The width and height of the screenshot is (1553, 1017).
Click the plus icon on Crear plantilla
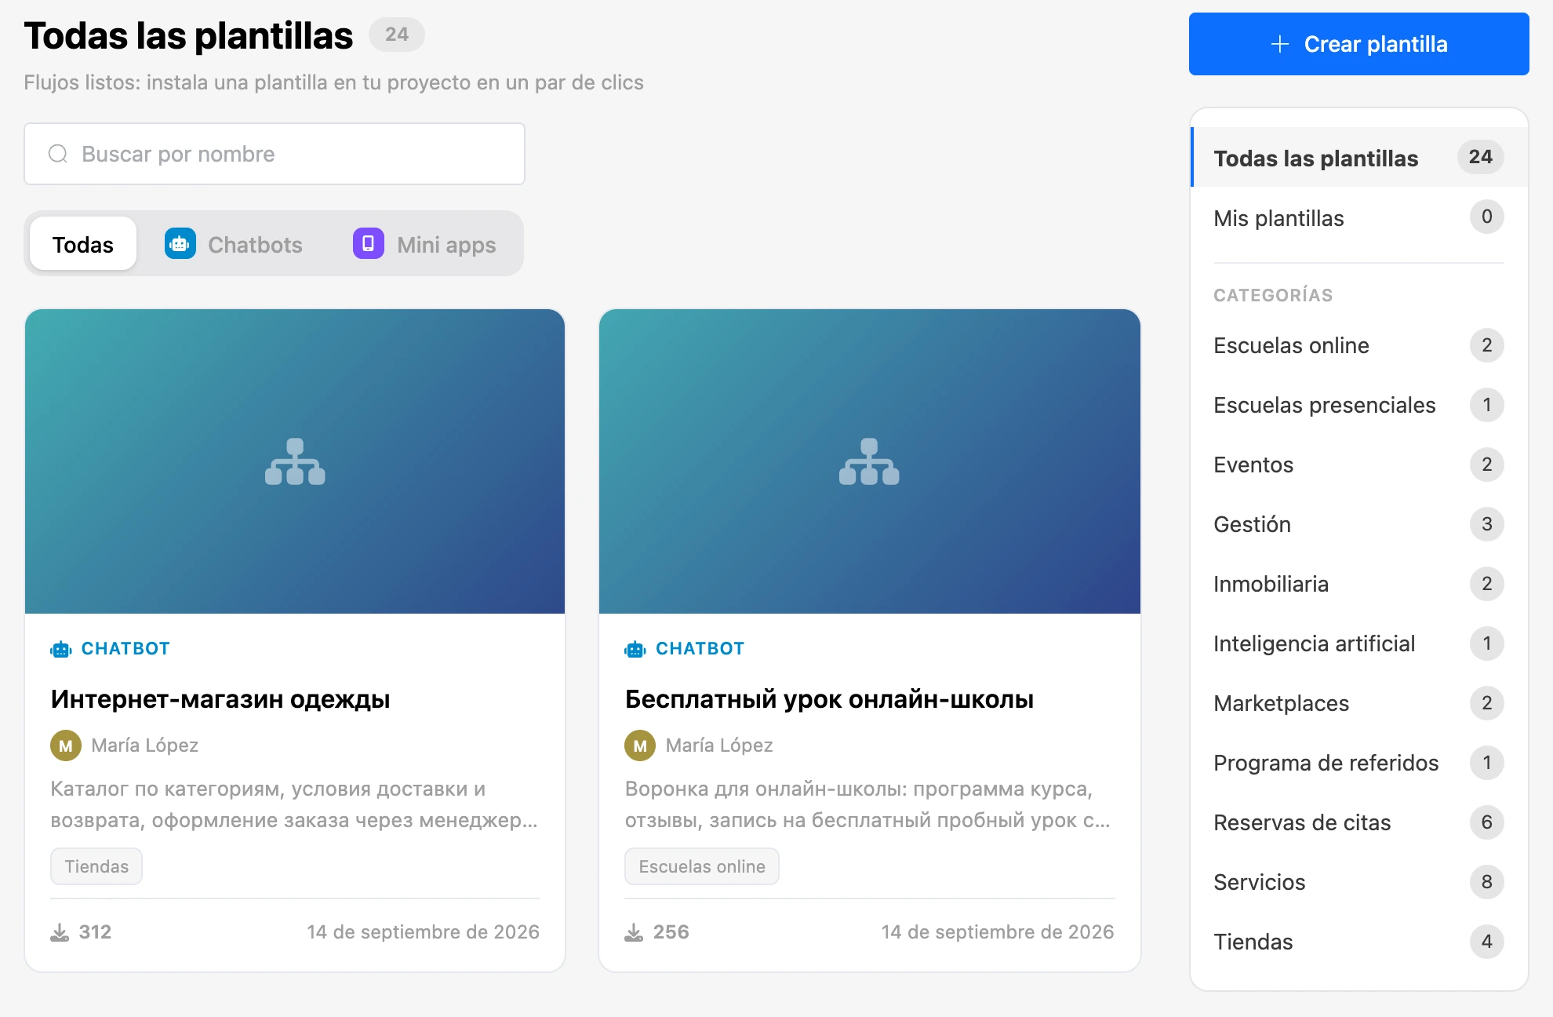coord(1280,44)
